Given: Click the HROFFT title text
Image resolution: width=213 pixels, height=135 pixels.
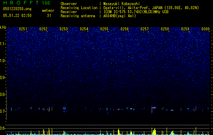Looking at the screenshot, I should click(21, 3).
